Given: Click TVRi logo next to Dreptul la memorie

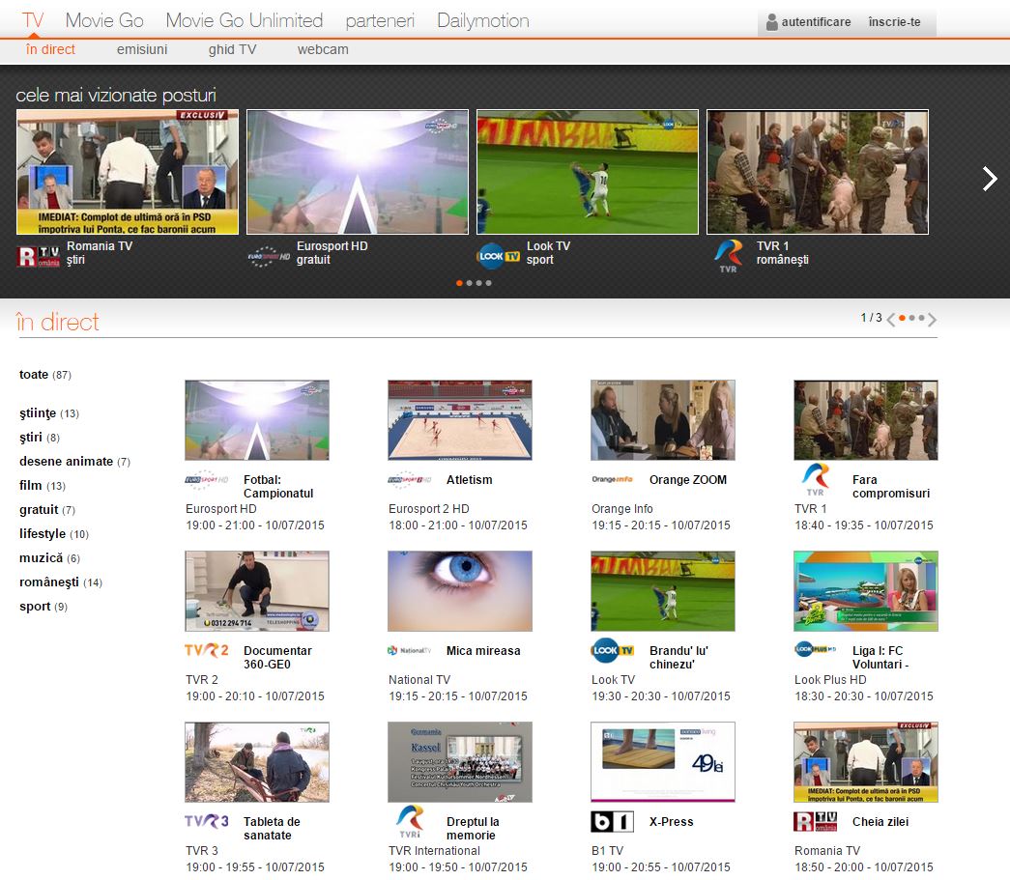Looking at the screenshot, I should pyautogui.click(x=410, y=821).
